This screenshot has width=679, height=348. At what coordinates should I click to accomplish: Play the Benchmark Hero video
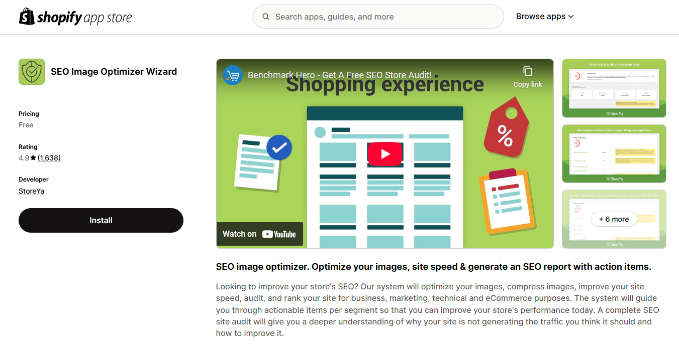(384, 154)
